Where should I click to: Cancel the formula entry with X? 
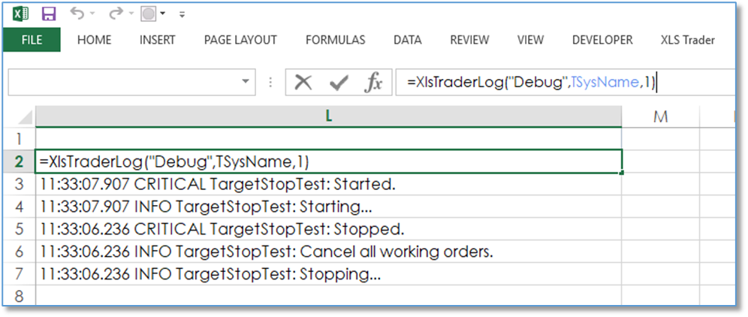click(x=303, y=83)
